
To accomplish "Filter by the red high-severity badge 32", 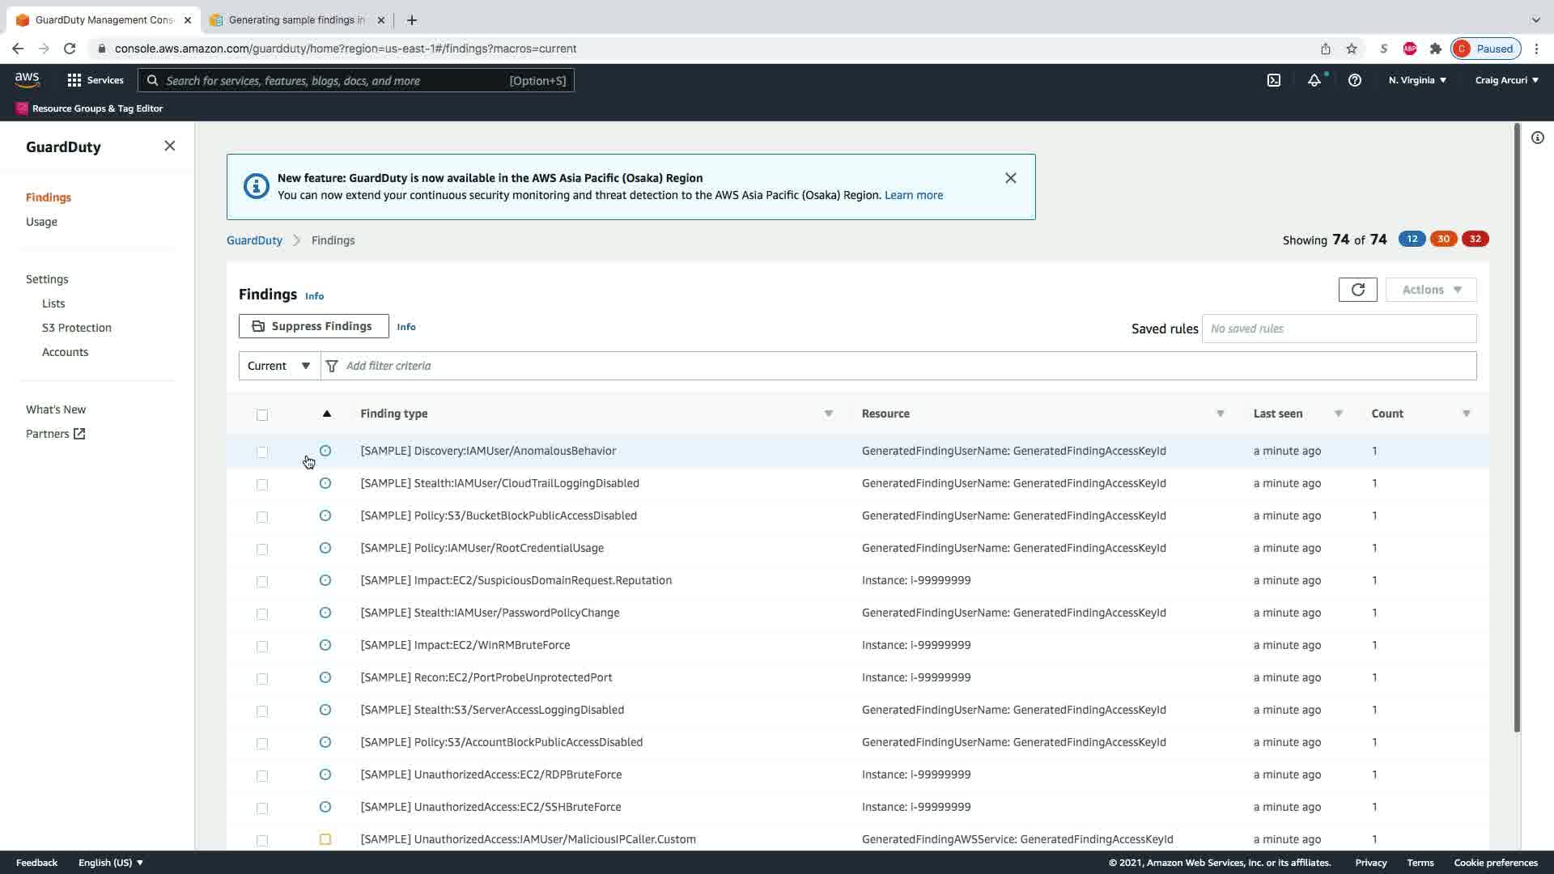I will click(1475, 239).
